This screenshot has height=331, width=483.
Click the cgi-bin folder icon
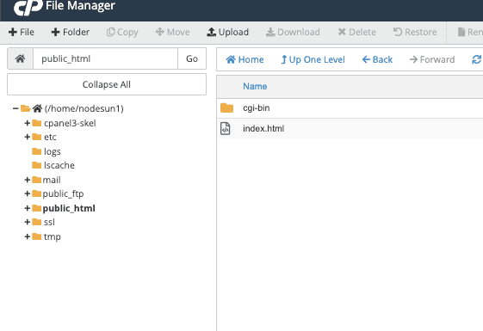pos(226,108)
